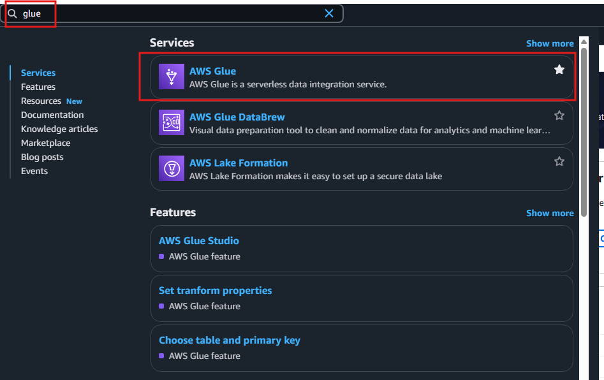Select the Resources filter in the sidebar
Viewport: 604px width, 380px height.
[41, 101]
